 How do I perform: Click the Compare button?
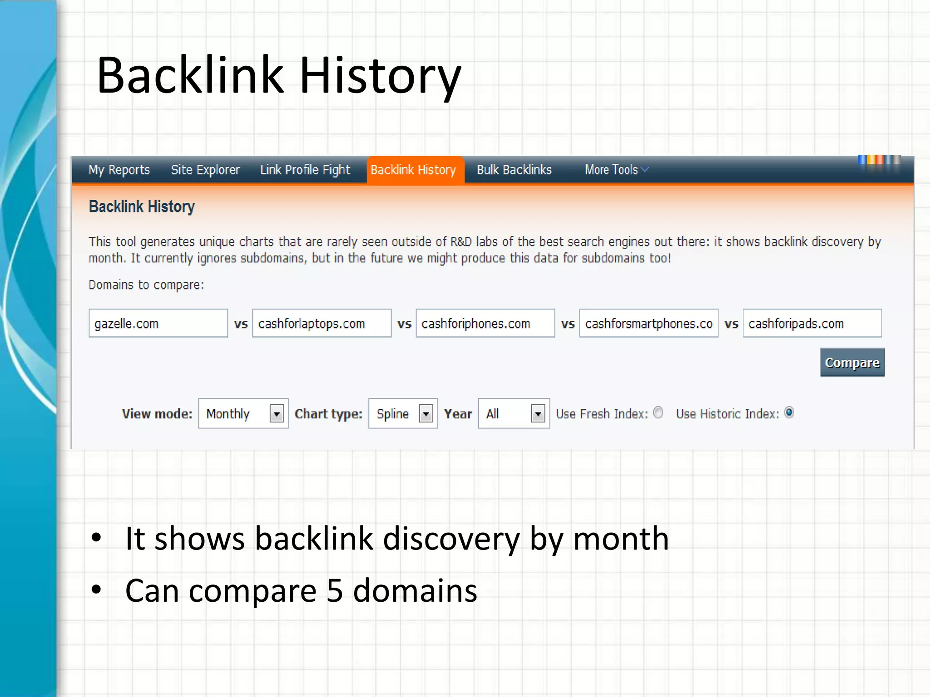pos(852,362)
